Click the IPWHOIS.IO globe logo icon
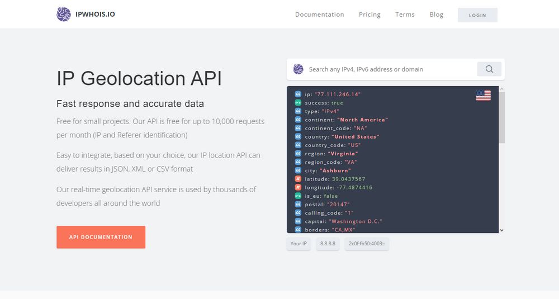This screenshot has height=299, width=559. pyautogui.click(x=64, y=15)
